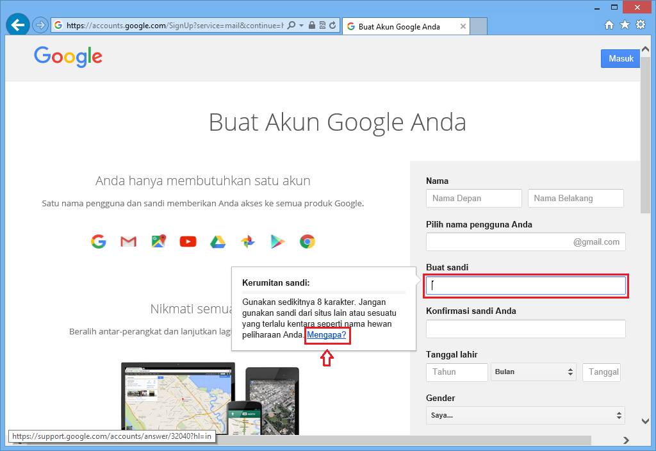Screen dimensions: 656x451
Task: Open browser Home page icon
Action: click(x=609, y=25)
